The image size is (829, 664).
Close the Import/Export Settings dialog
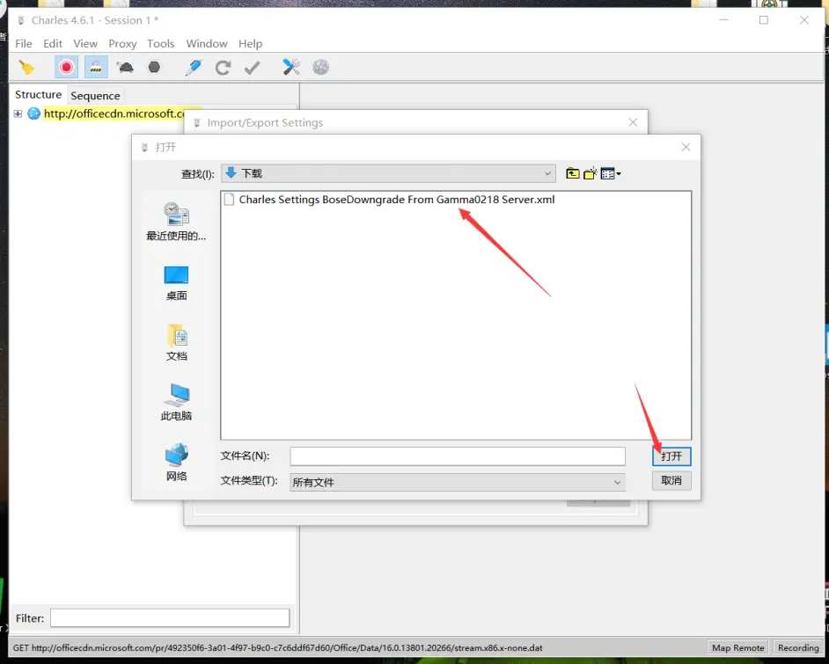coord(633,122)
